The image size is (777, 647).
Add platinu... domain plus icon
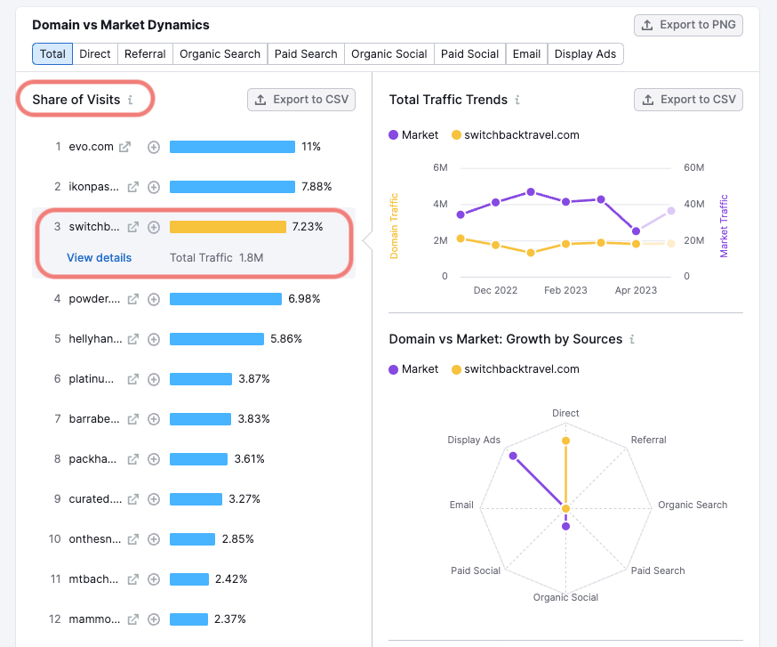pyautogui.click(x=154, y=379)
